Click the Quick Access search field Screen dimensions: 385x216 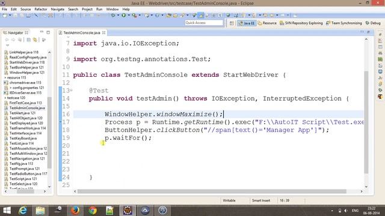(x=204, y=23)
